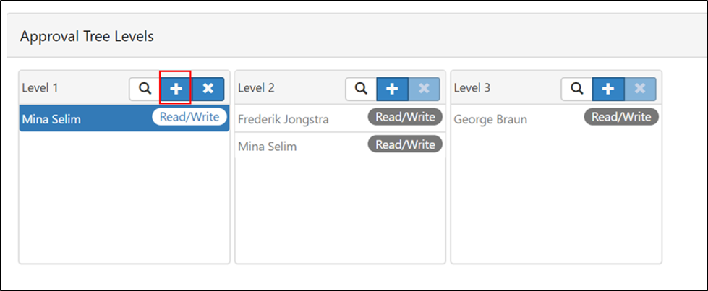Select Mina Selim in the Level 2 list
This screenshot has width=708, height=291.
click(341, 146)
